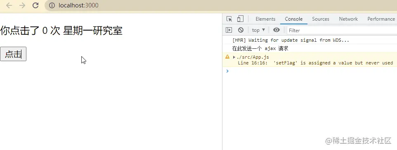Select the 在此发送一个 ajax 请求 log line

pyautogui.click(x=260, y=48)
